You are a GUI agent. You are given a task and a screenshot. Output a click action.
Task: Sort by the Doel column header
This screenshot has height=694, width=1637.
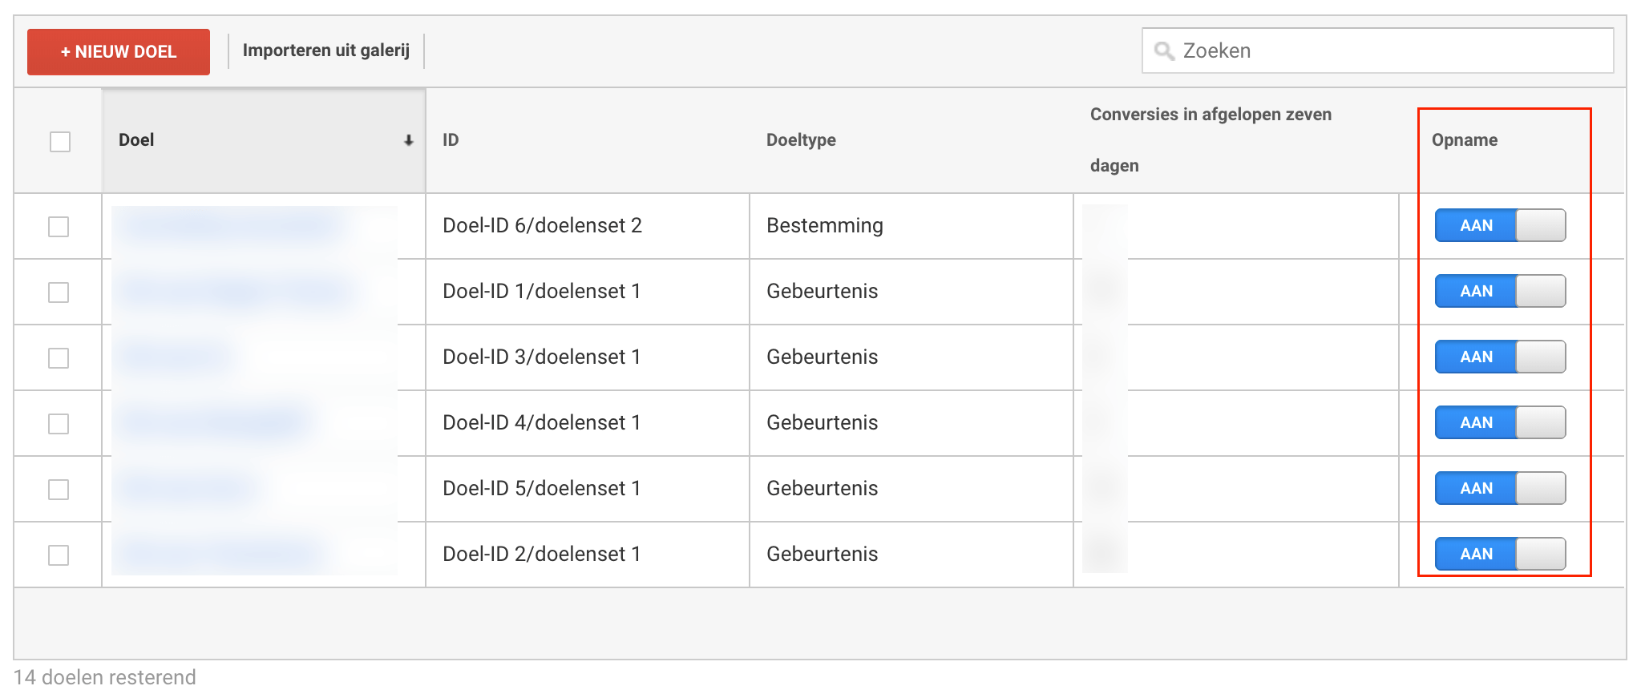coord(137,140)
